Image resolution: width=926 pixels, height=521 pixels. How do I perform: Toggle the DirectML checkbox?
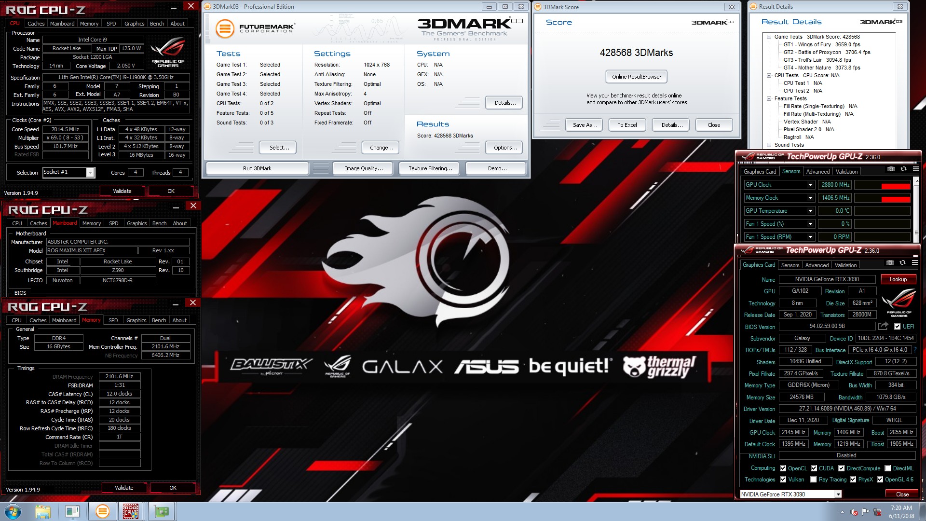(x=887, y=468)
